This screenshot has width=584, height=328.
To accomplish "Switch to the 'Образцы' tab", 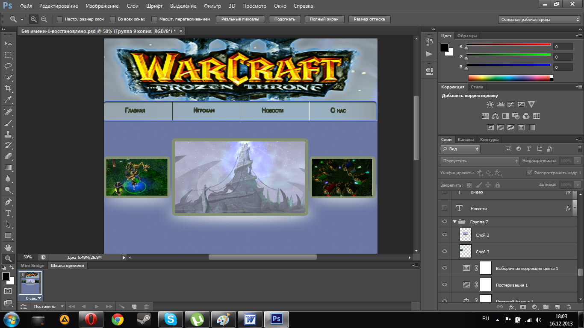I will 467,35.
